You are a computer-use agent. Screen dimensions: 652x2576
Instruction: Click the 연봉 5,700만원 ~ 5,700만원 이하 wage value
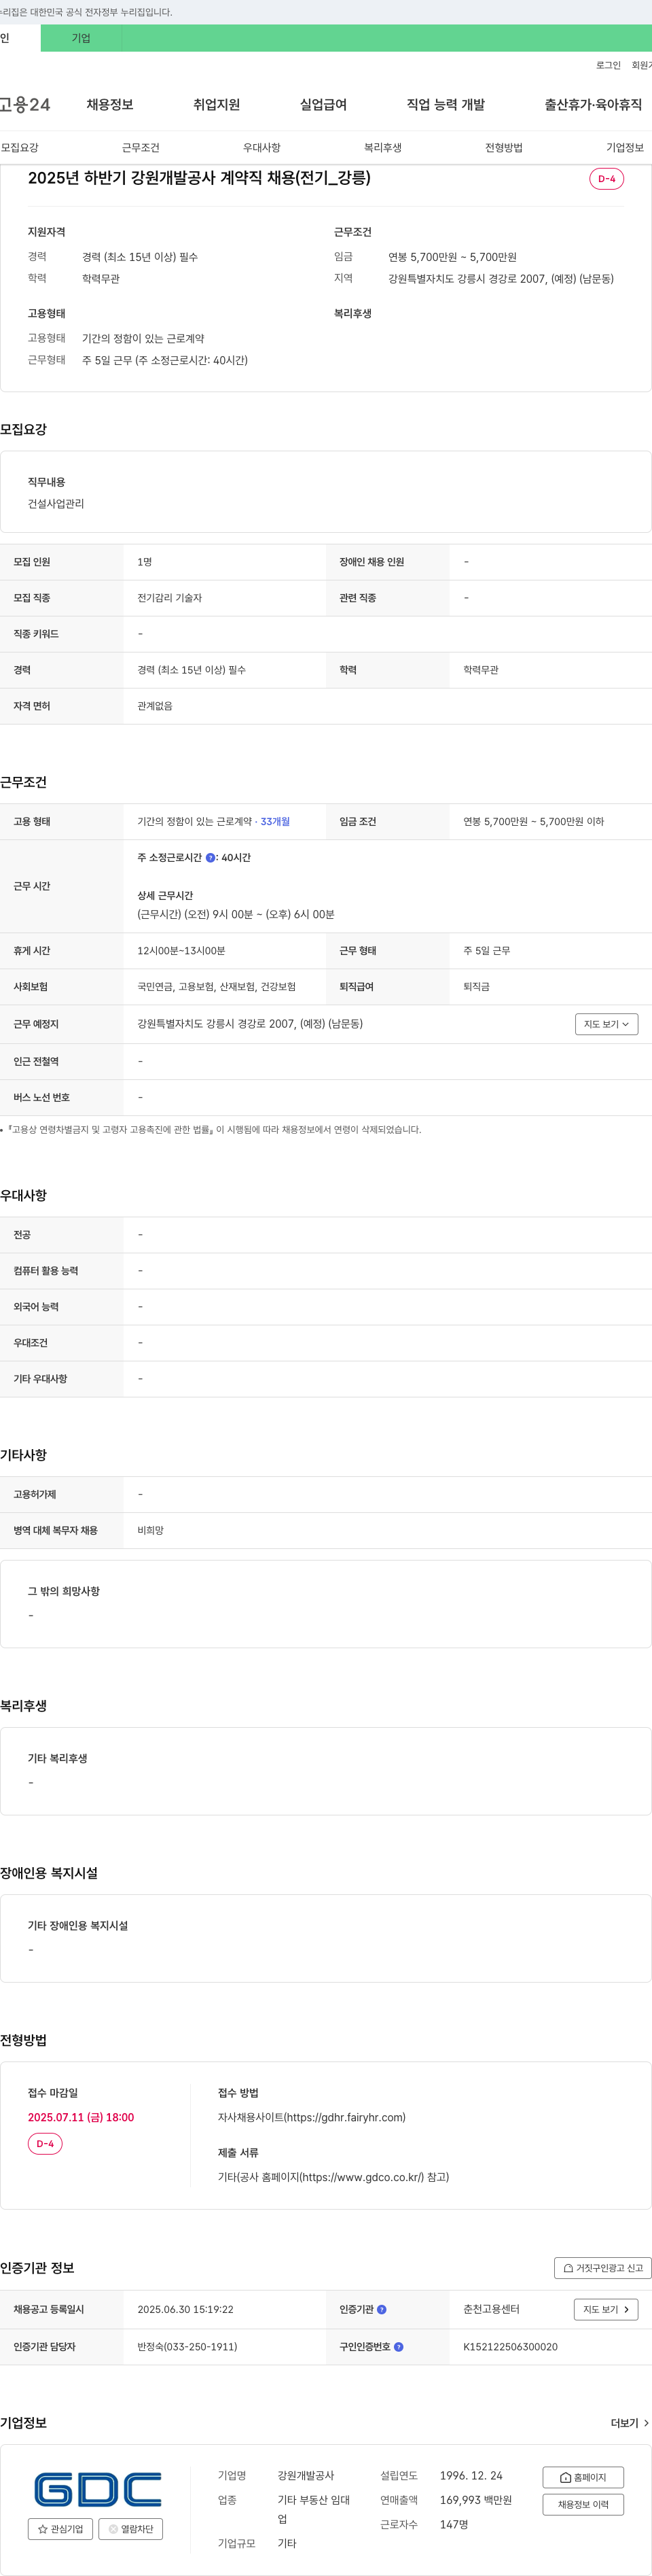(x=533, y=822)
